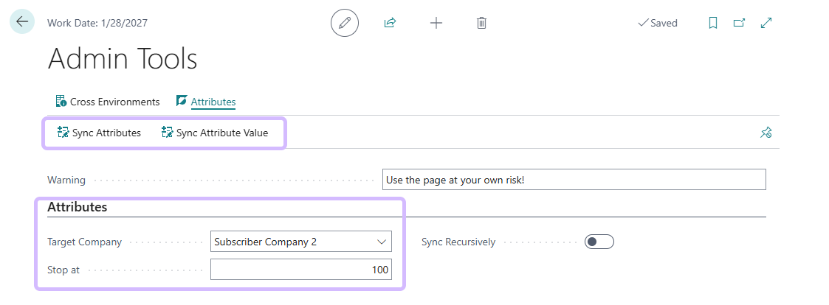Collapse the Attributes section heading
This screenshot has width=829, height=305.
click(78, 207)
